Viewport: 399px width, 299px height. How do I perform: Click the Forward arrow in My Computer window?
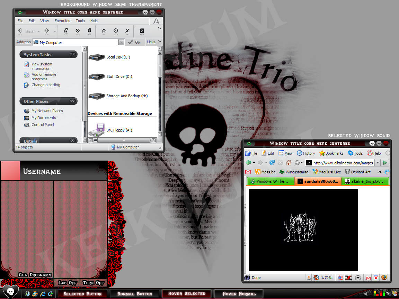[x=47, y=31]
